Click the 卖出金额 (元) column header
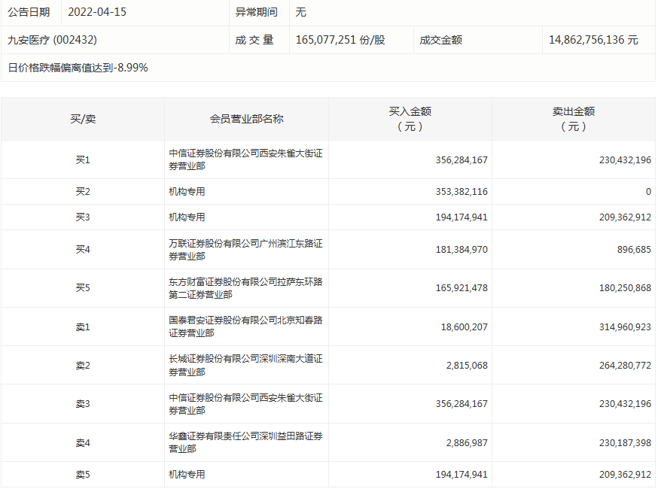This screenshot has height=489, width=658. (x=574, y=119)
